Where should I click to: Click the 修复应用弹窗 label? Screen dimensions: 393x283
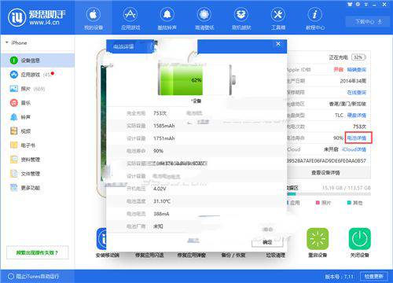click(192, 255)
